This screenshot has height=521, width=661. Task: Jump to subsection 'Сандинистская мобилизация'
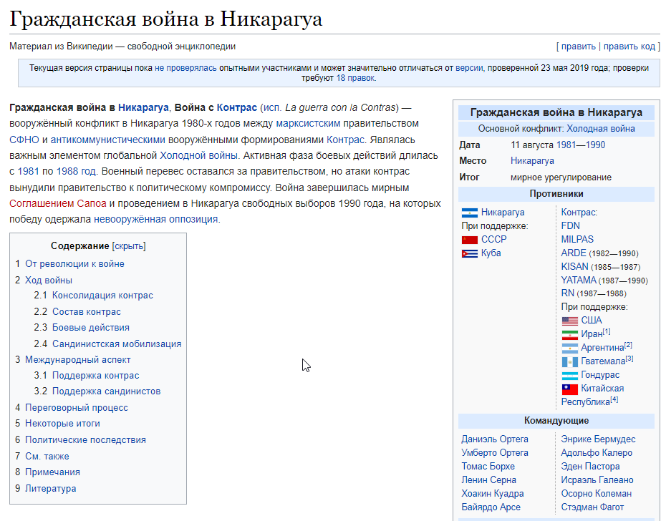coord(117,344)
